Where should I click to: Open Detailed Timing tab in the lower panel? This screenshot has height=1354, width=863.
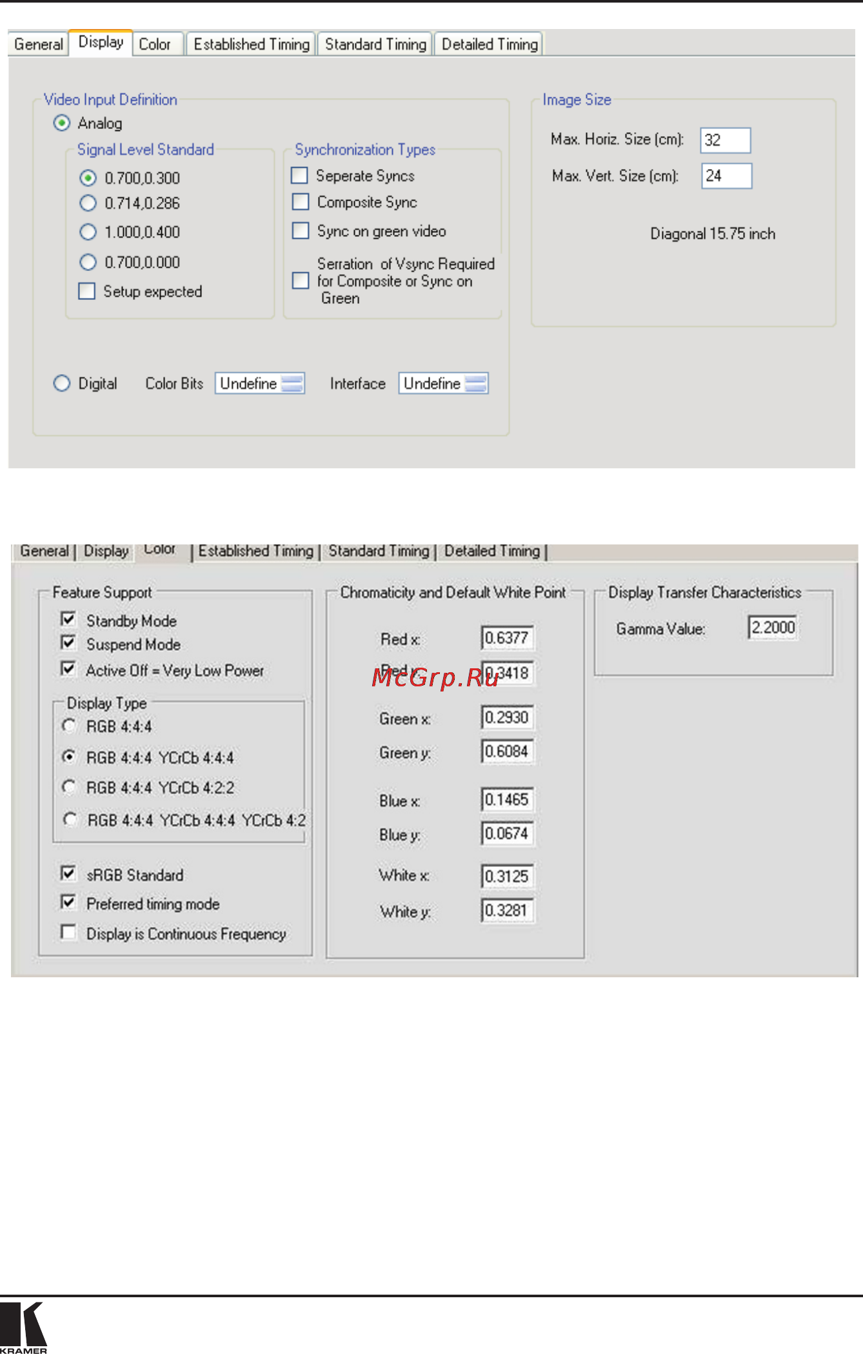[492, 551]
